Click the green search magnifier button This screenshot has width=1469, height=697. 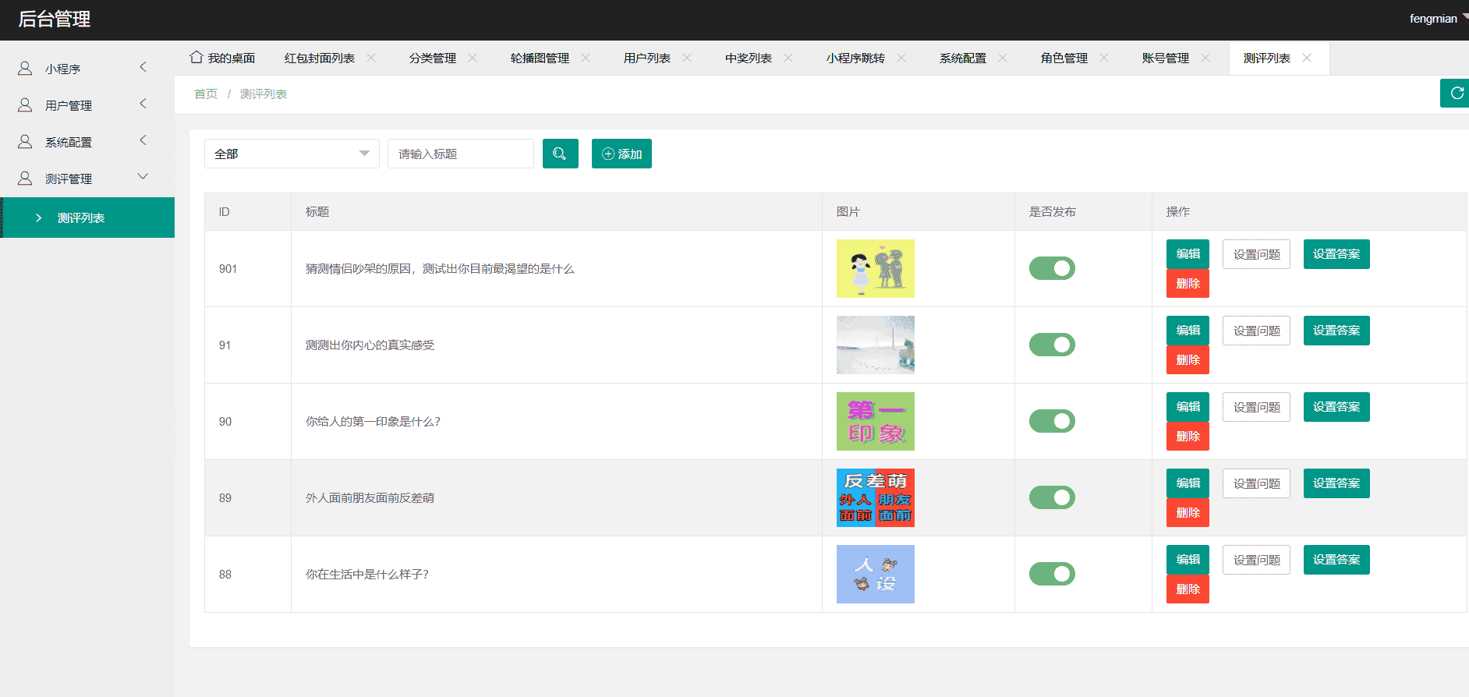point(560,154)
